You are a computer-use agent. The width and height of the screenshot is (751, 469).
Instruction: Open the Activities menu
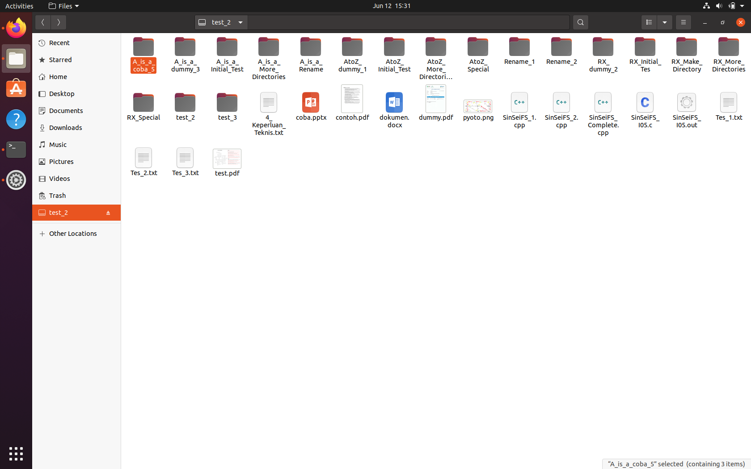[19, 6]
